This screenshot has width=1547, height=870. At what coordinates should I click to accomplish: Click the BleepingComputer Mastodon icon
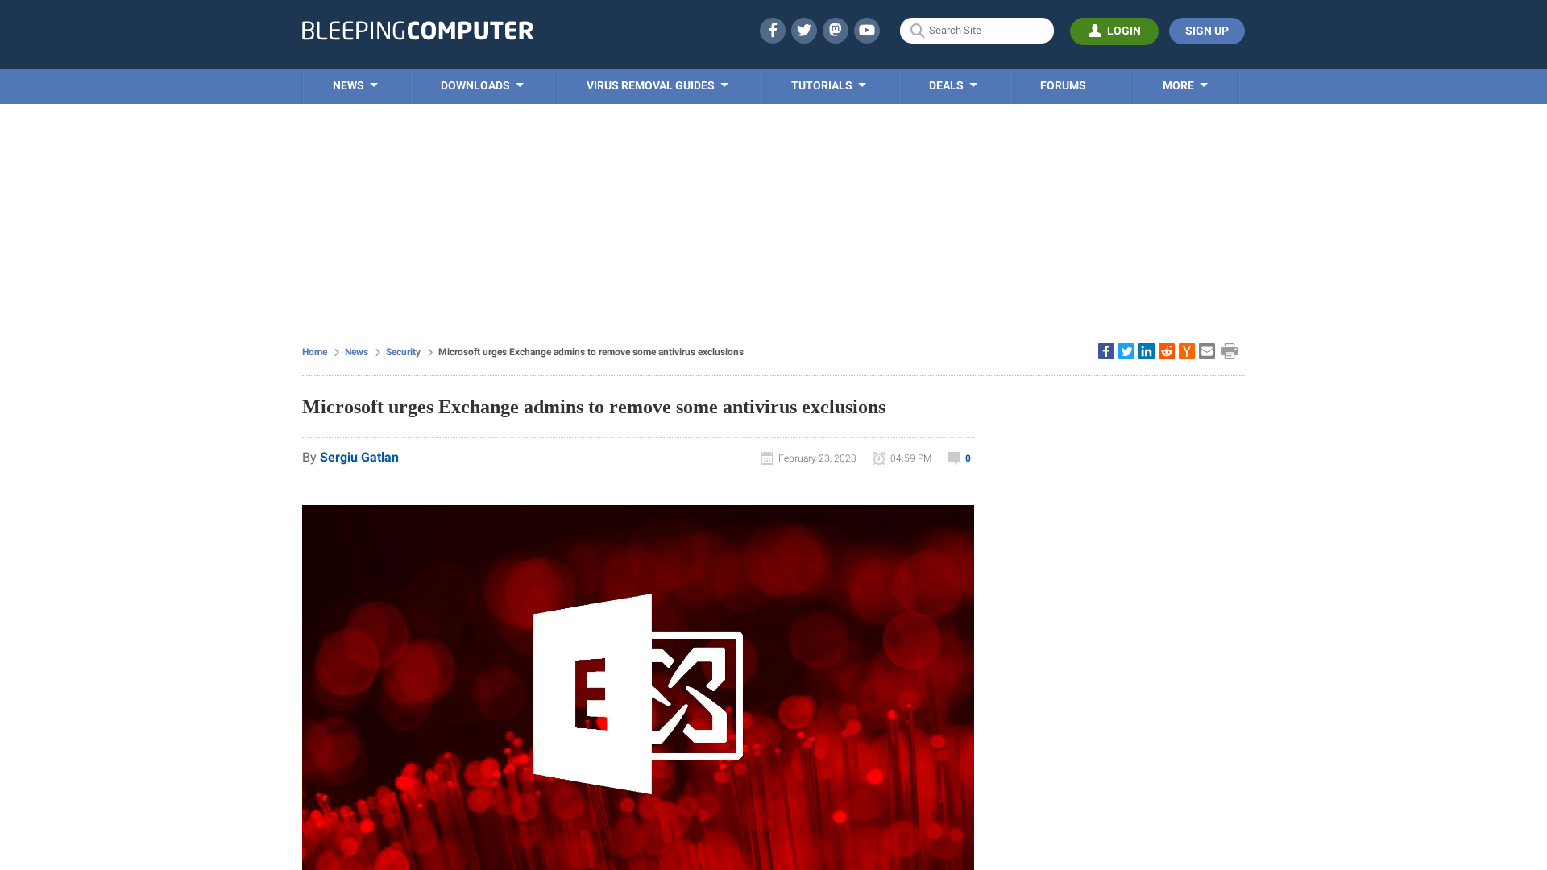pos(835,30)
